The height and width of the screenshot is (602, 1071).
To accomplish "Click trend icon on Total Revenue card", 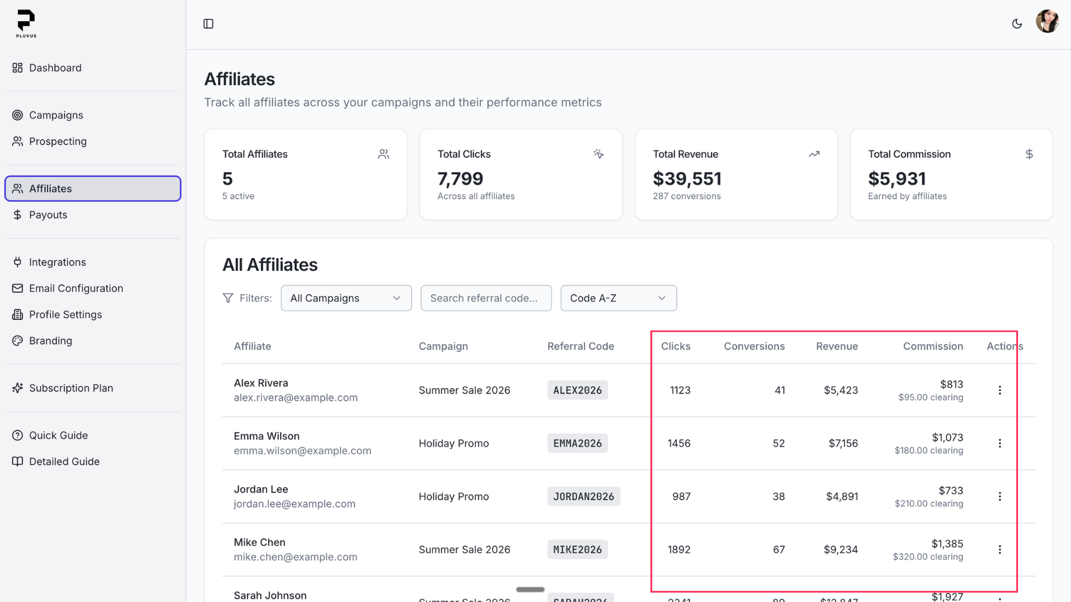I will point(814,154).
